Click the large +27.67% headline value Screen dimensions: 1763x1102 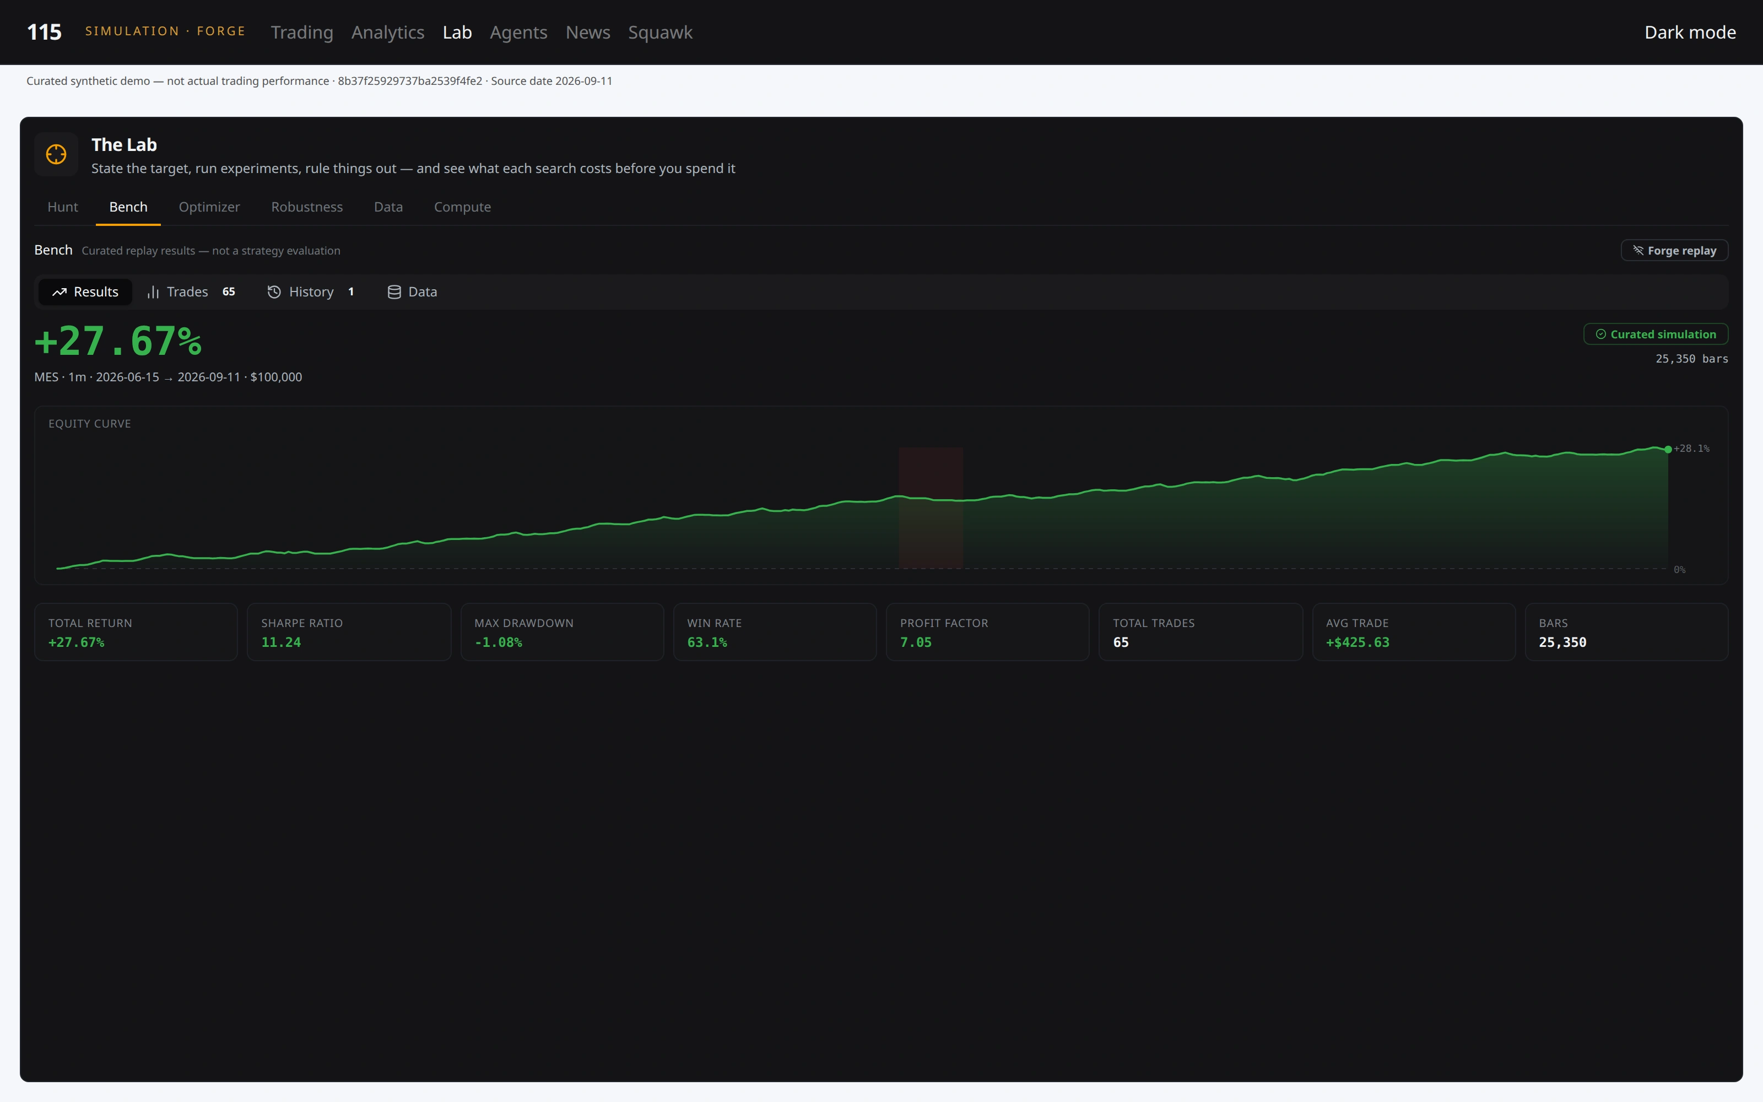[118, 341]
